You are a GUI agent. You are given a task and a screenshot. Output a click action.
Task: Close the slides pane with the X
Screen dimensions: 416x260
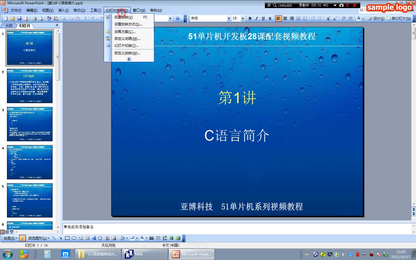coord(57,25)
